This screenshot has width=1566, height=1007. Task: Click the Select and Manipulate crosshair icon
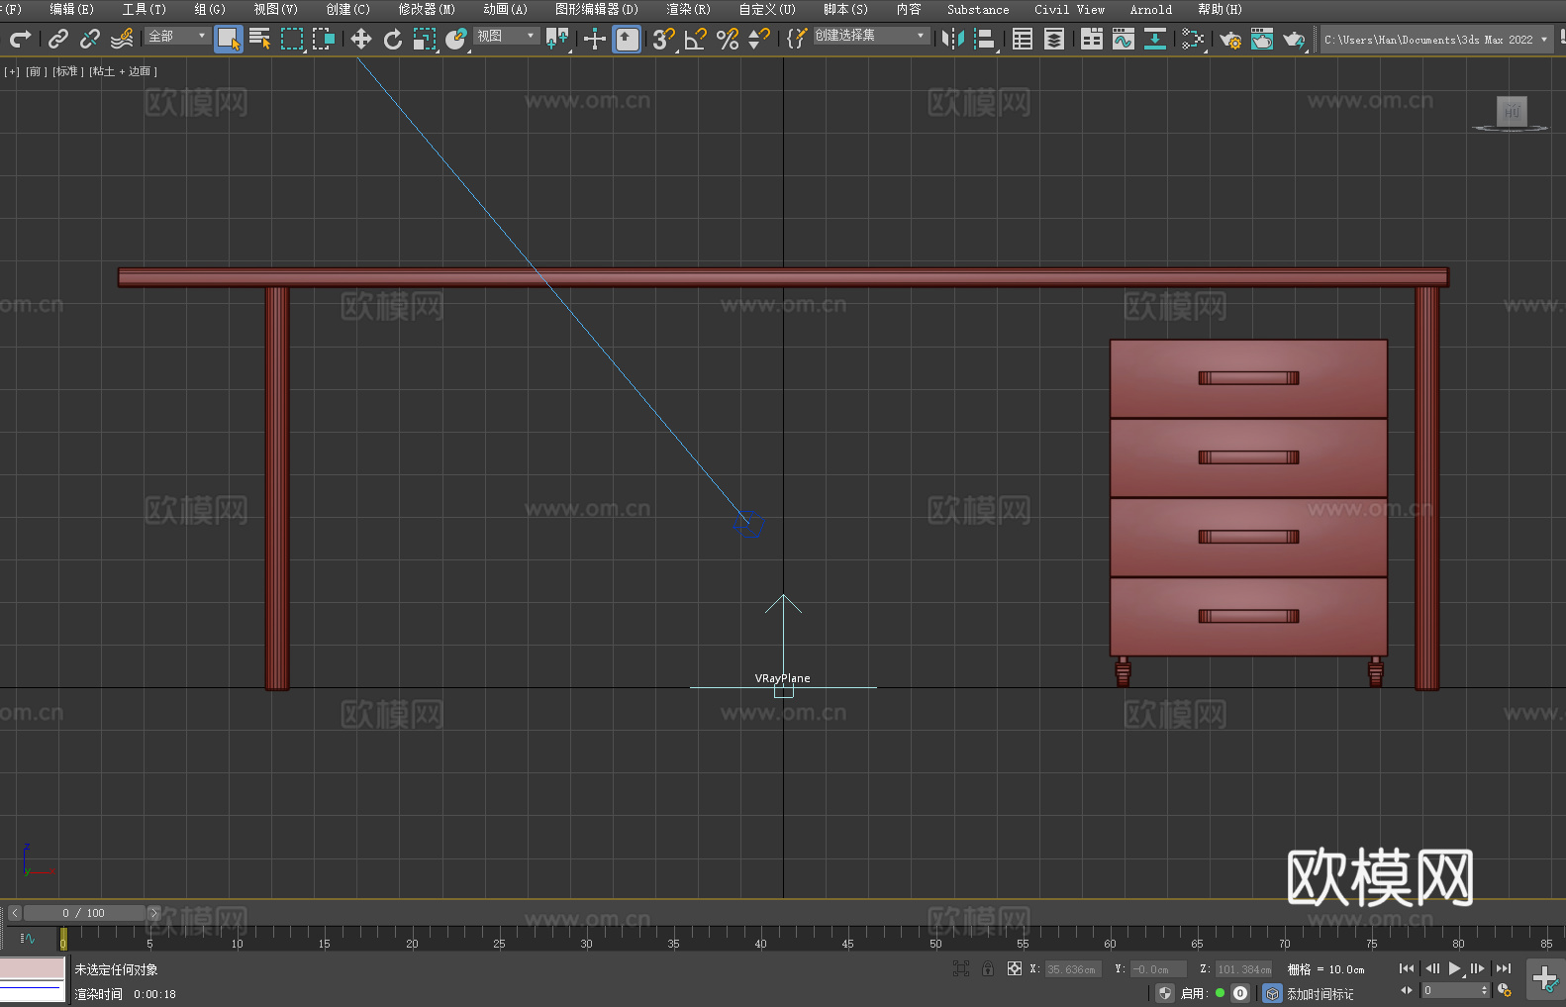pos(595,39)
